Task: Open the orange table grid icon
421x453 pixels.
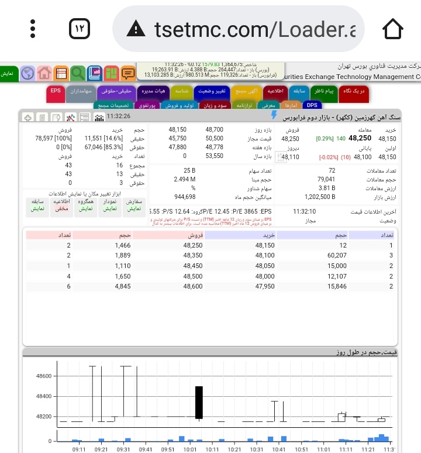Action: [61, 73]
